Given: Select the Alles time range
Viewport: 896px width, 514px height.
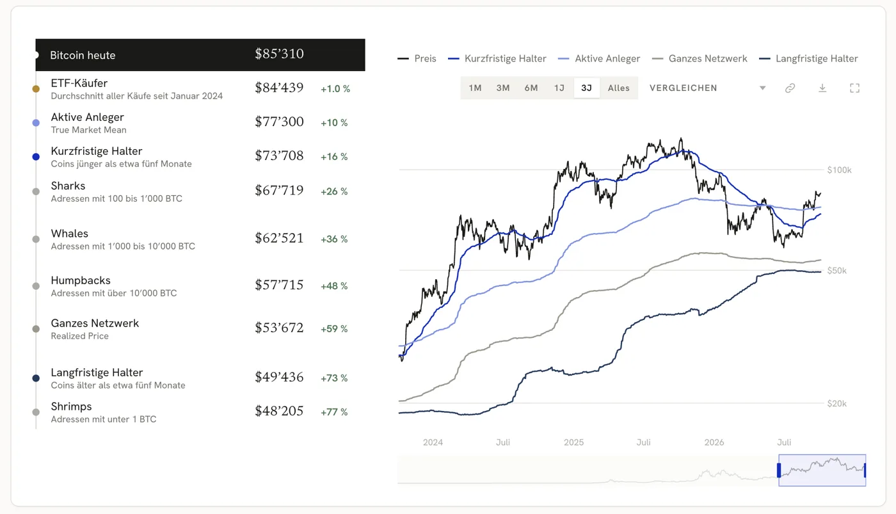Looking at the screenshot, I should pos(619,88).
